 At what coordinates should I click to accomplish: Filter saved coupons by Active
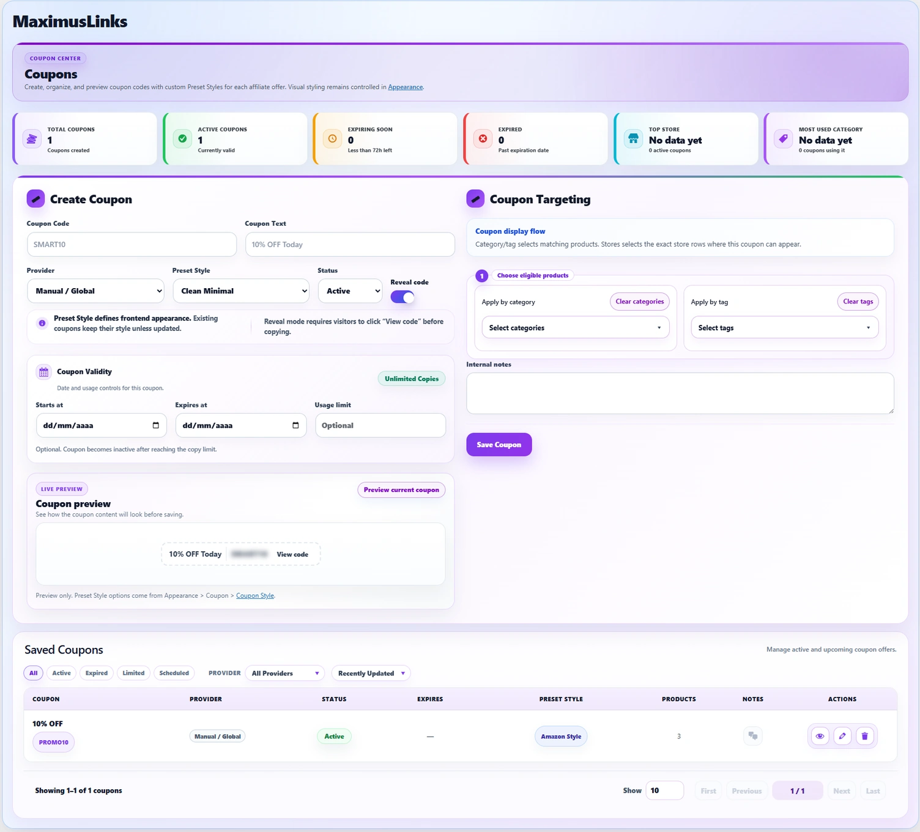point(61,673)
